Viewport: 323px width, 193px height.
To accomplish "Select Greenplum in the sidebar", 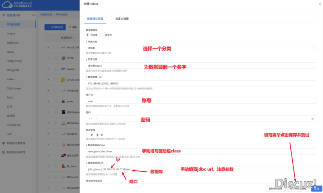I will tap(14, 125).
